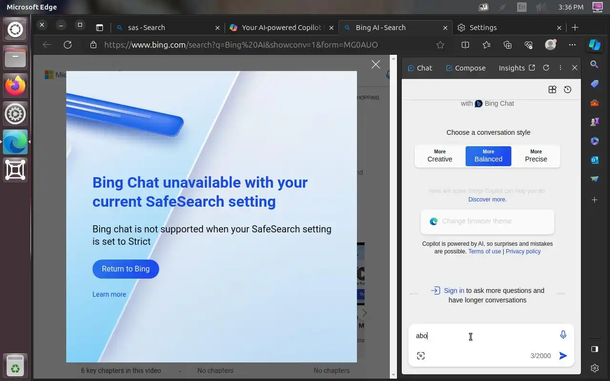Click the address bar URL
The height and width of the screenshot is (381, 610).
[x=241, y=45]
